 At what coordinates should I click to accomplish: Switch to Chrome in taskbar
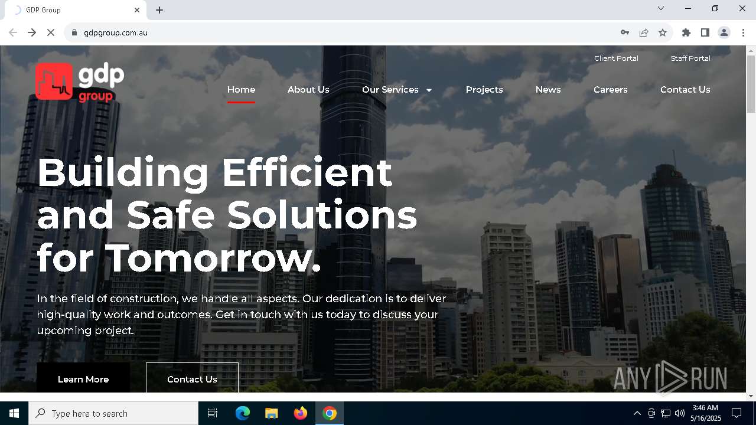[x=330, y=413]
